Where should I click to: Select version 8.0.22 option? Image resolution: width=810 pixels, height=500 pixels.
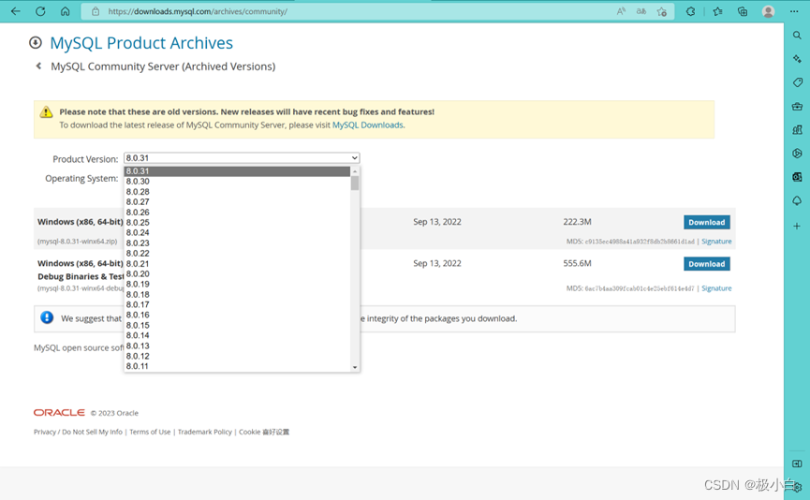[x=237, y=253]
